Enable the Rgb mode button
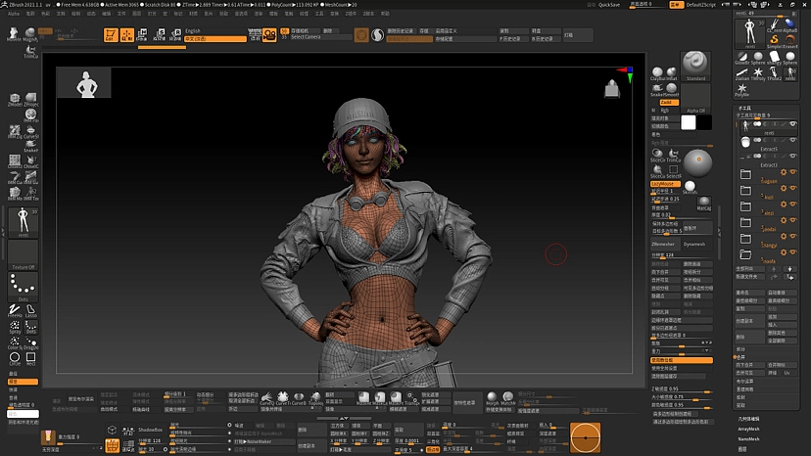811x456 pixels. tap(665, 111)
